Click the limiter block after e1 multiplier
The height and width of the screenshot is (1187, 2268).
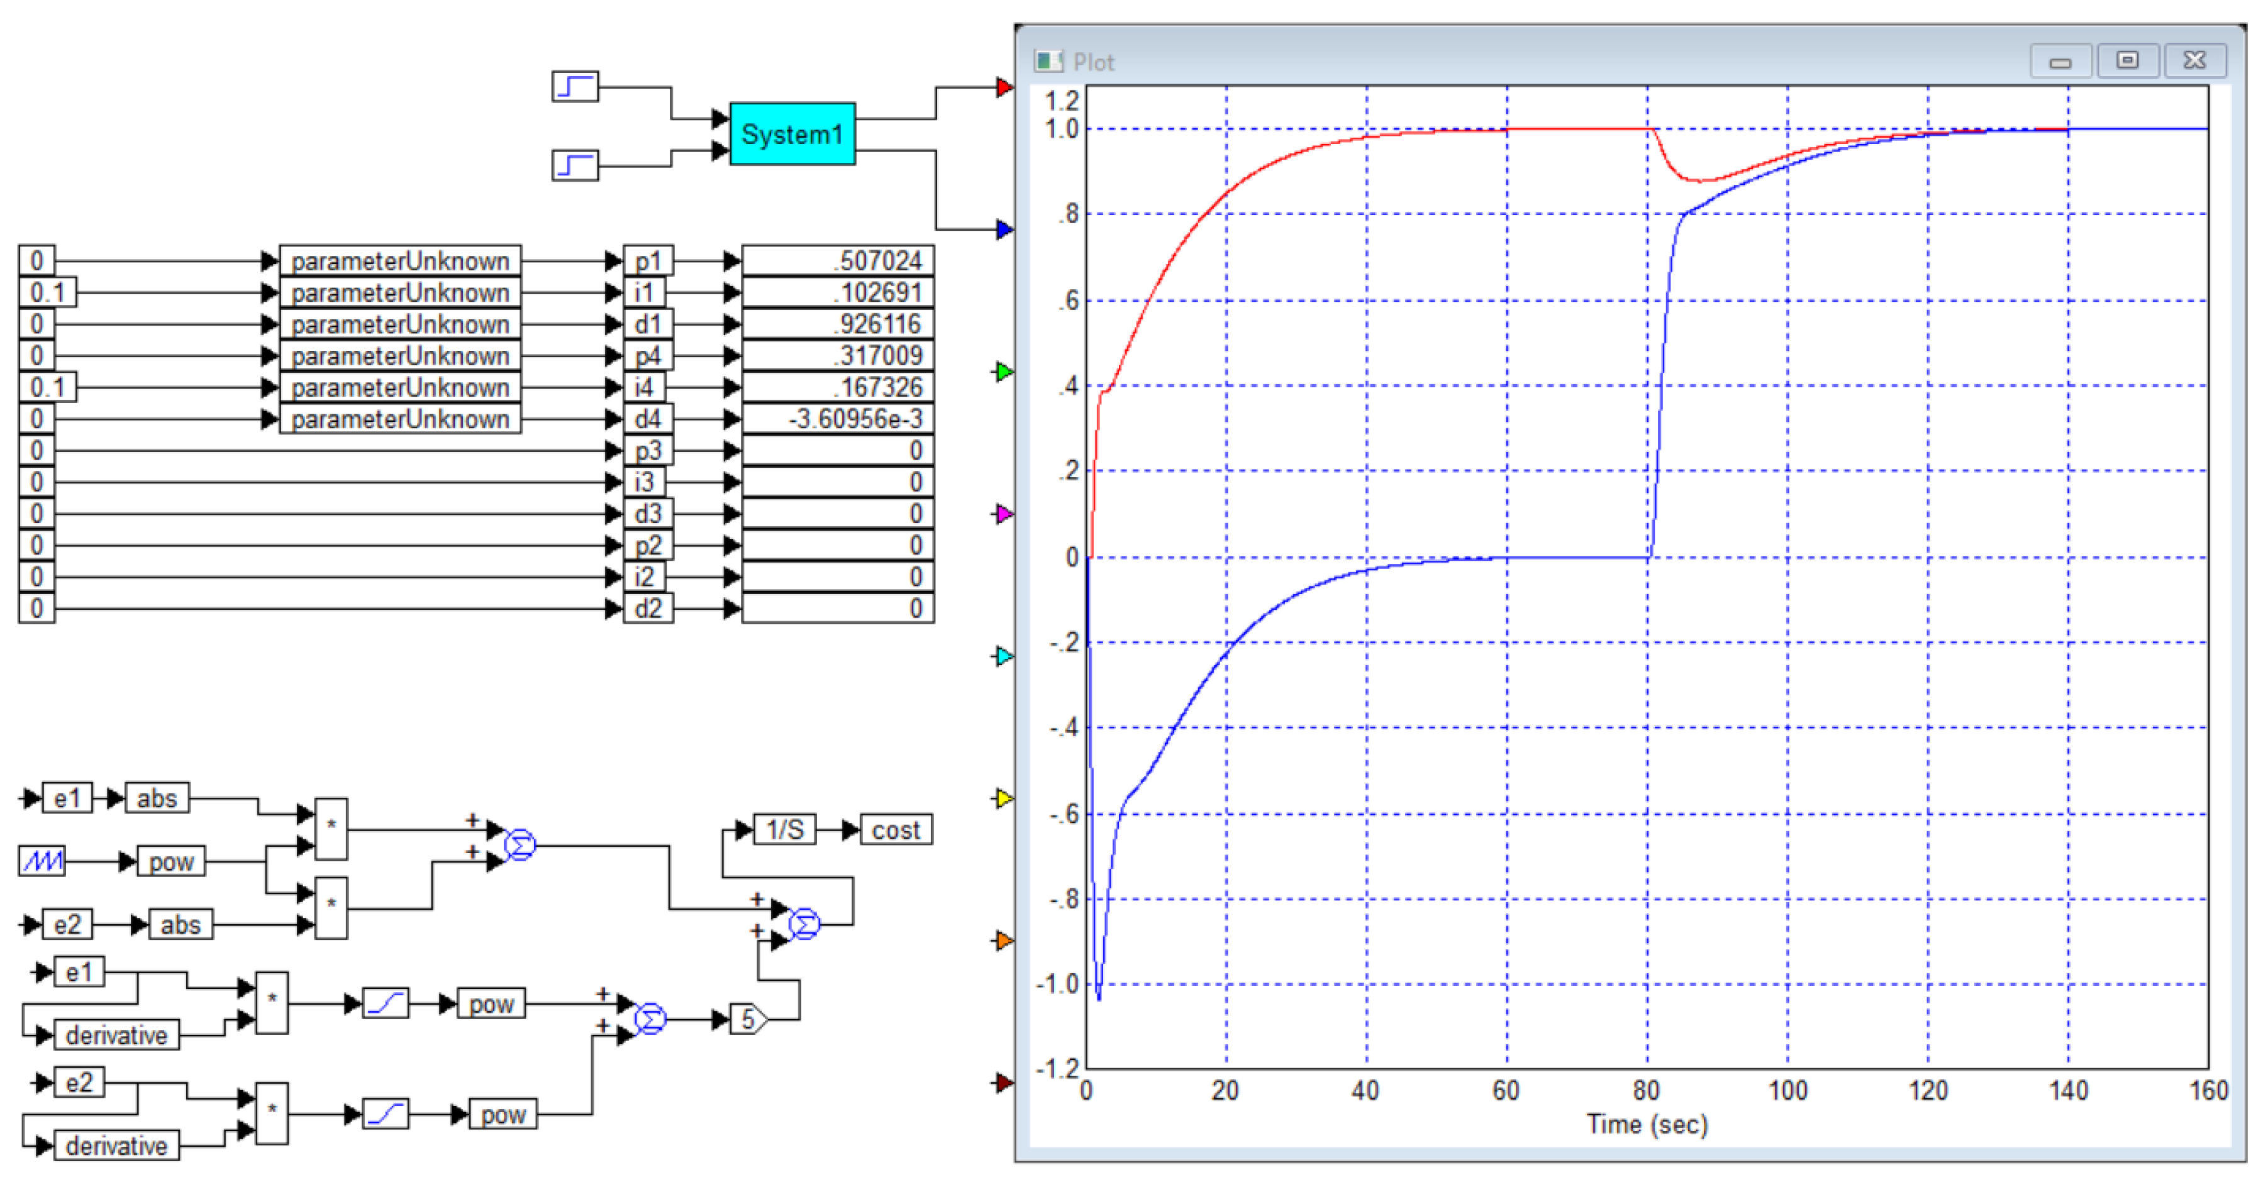tap(386, 1003)
